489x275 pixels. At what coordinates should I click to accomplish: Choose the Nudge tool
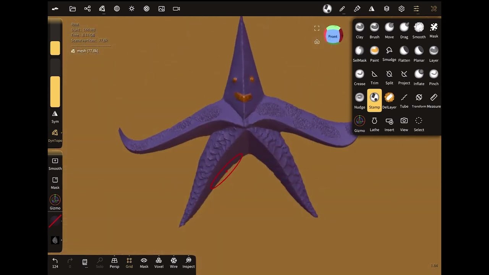(359, 101)
